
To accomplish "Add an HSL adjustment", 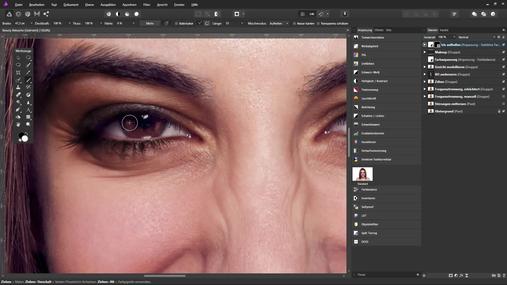I will tap(387, 55).
